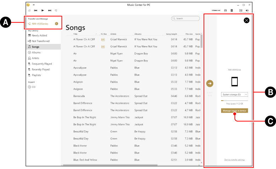Open the Albums library view
The width and height of the screenshot is (276, 169).
pyautogui.click(x=36, y=52)
